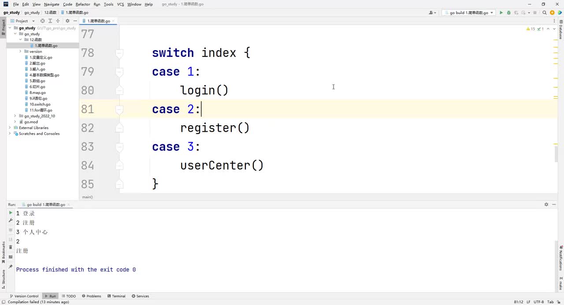The image size is (564, 305).
Task: Open the Tools menu
Action: 108,4
